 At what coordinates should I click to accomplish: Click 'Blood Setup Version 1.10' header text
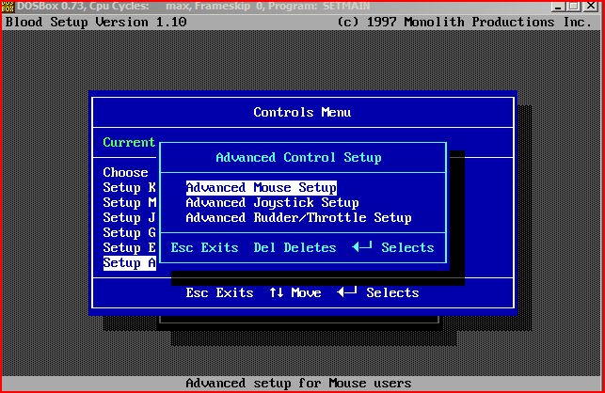click(96, 22)
